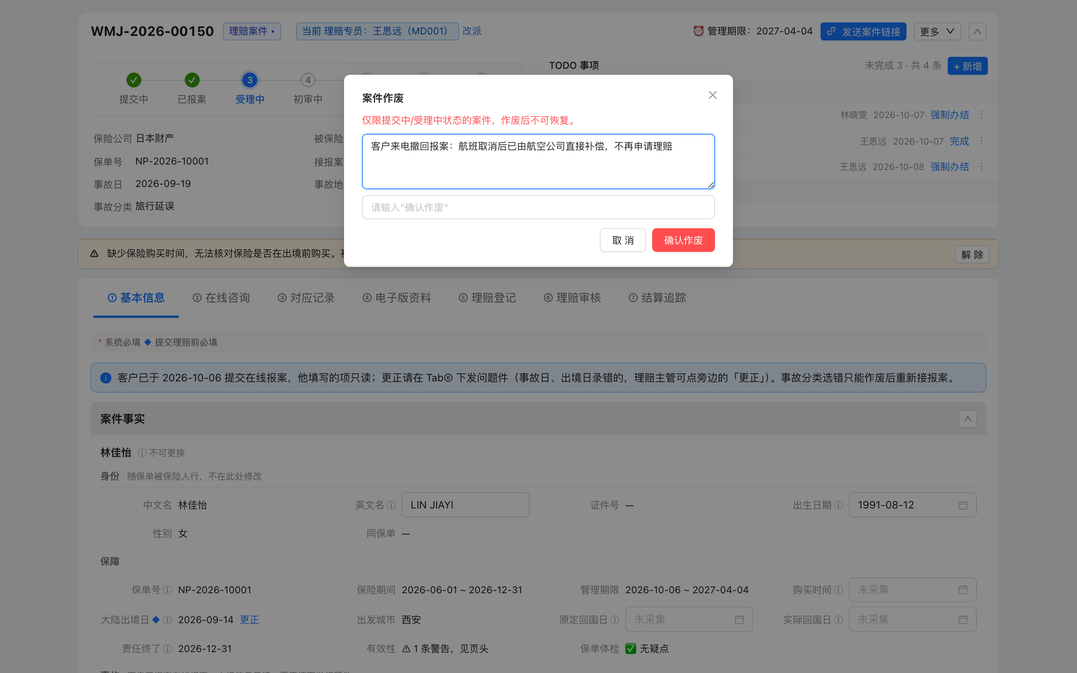1077x673 pixels.
Task: Close the 案件作废 dialog with X
Action: [713, 95]
